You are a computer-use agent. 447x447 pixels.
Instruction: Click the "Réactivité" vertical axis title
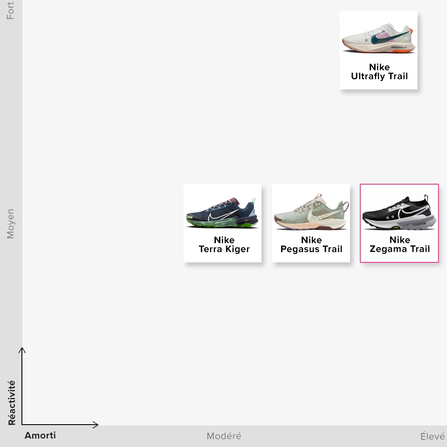coord(12,402)
